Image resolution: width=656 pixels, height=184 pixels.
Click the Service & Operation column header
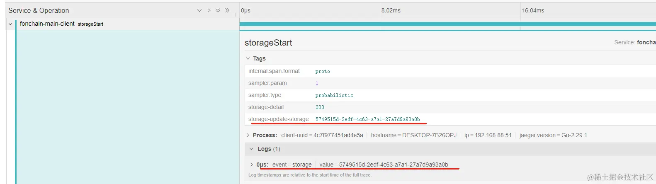39,10
